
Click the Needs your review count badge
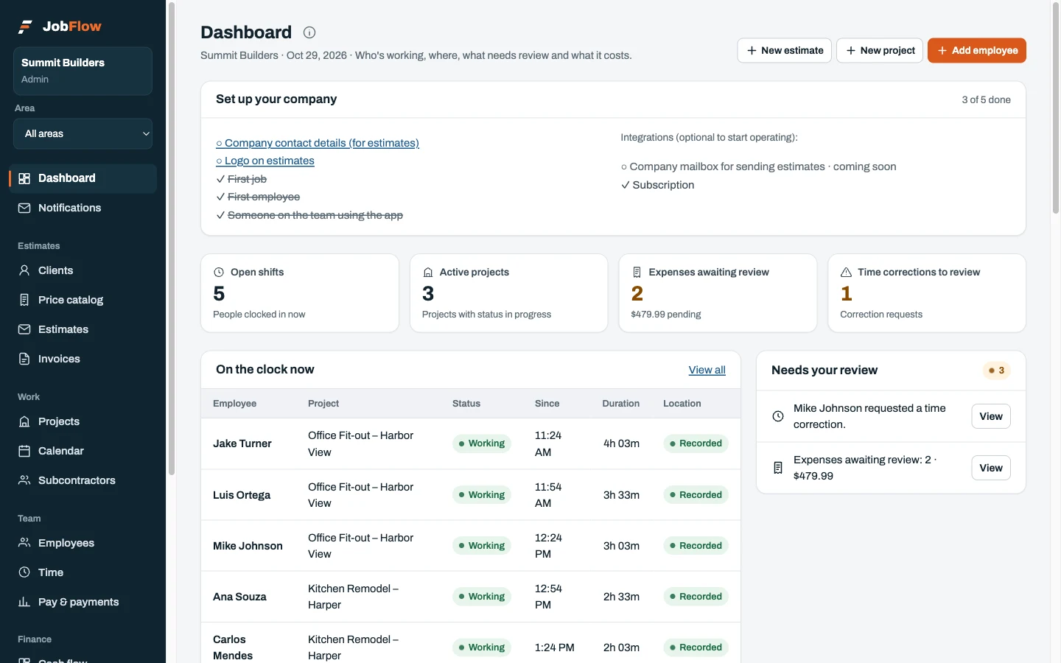996,371
